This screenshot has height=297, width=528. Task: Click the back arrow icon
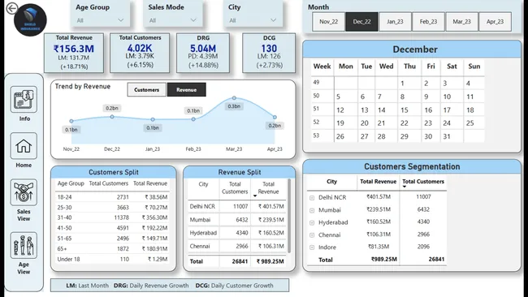coord(12,8)
